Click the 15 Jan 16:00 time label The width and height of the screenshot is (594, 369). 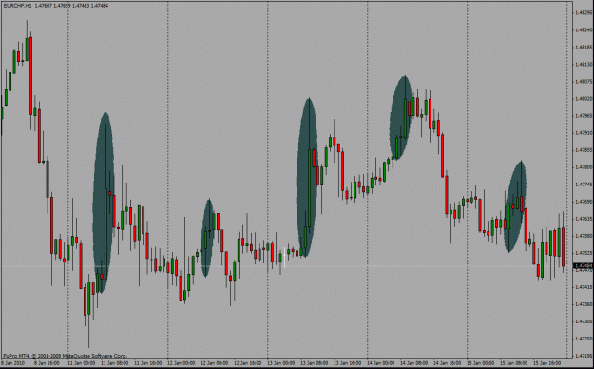[x=547, y=363]
